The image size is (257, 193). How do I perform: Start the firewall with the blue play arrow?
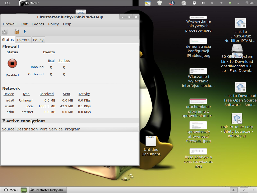click(25, 31)
